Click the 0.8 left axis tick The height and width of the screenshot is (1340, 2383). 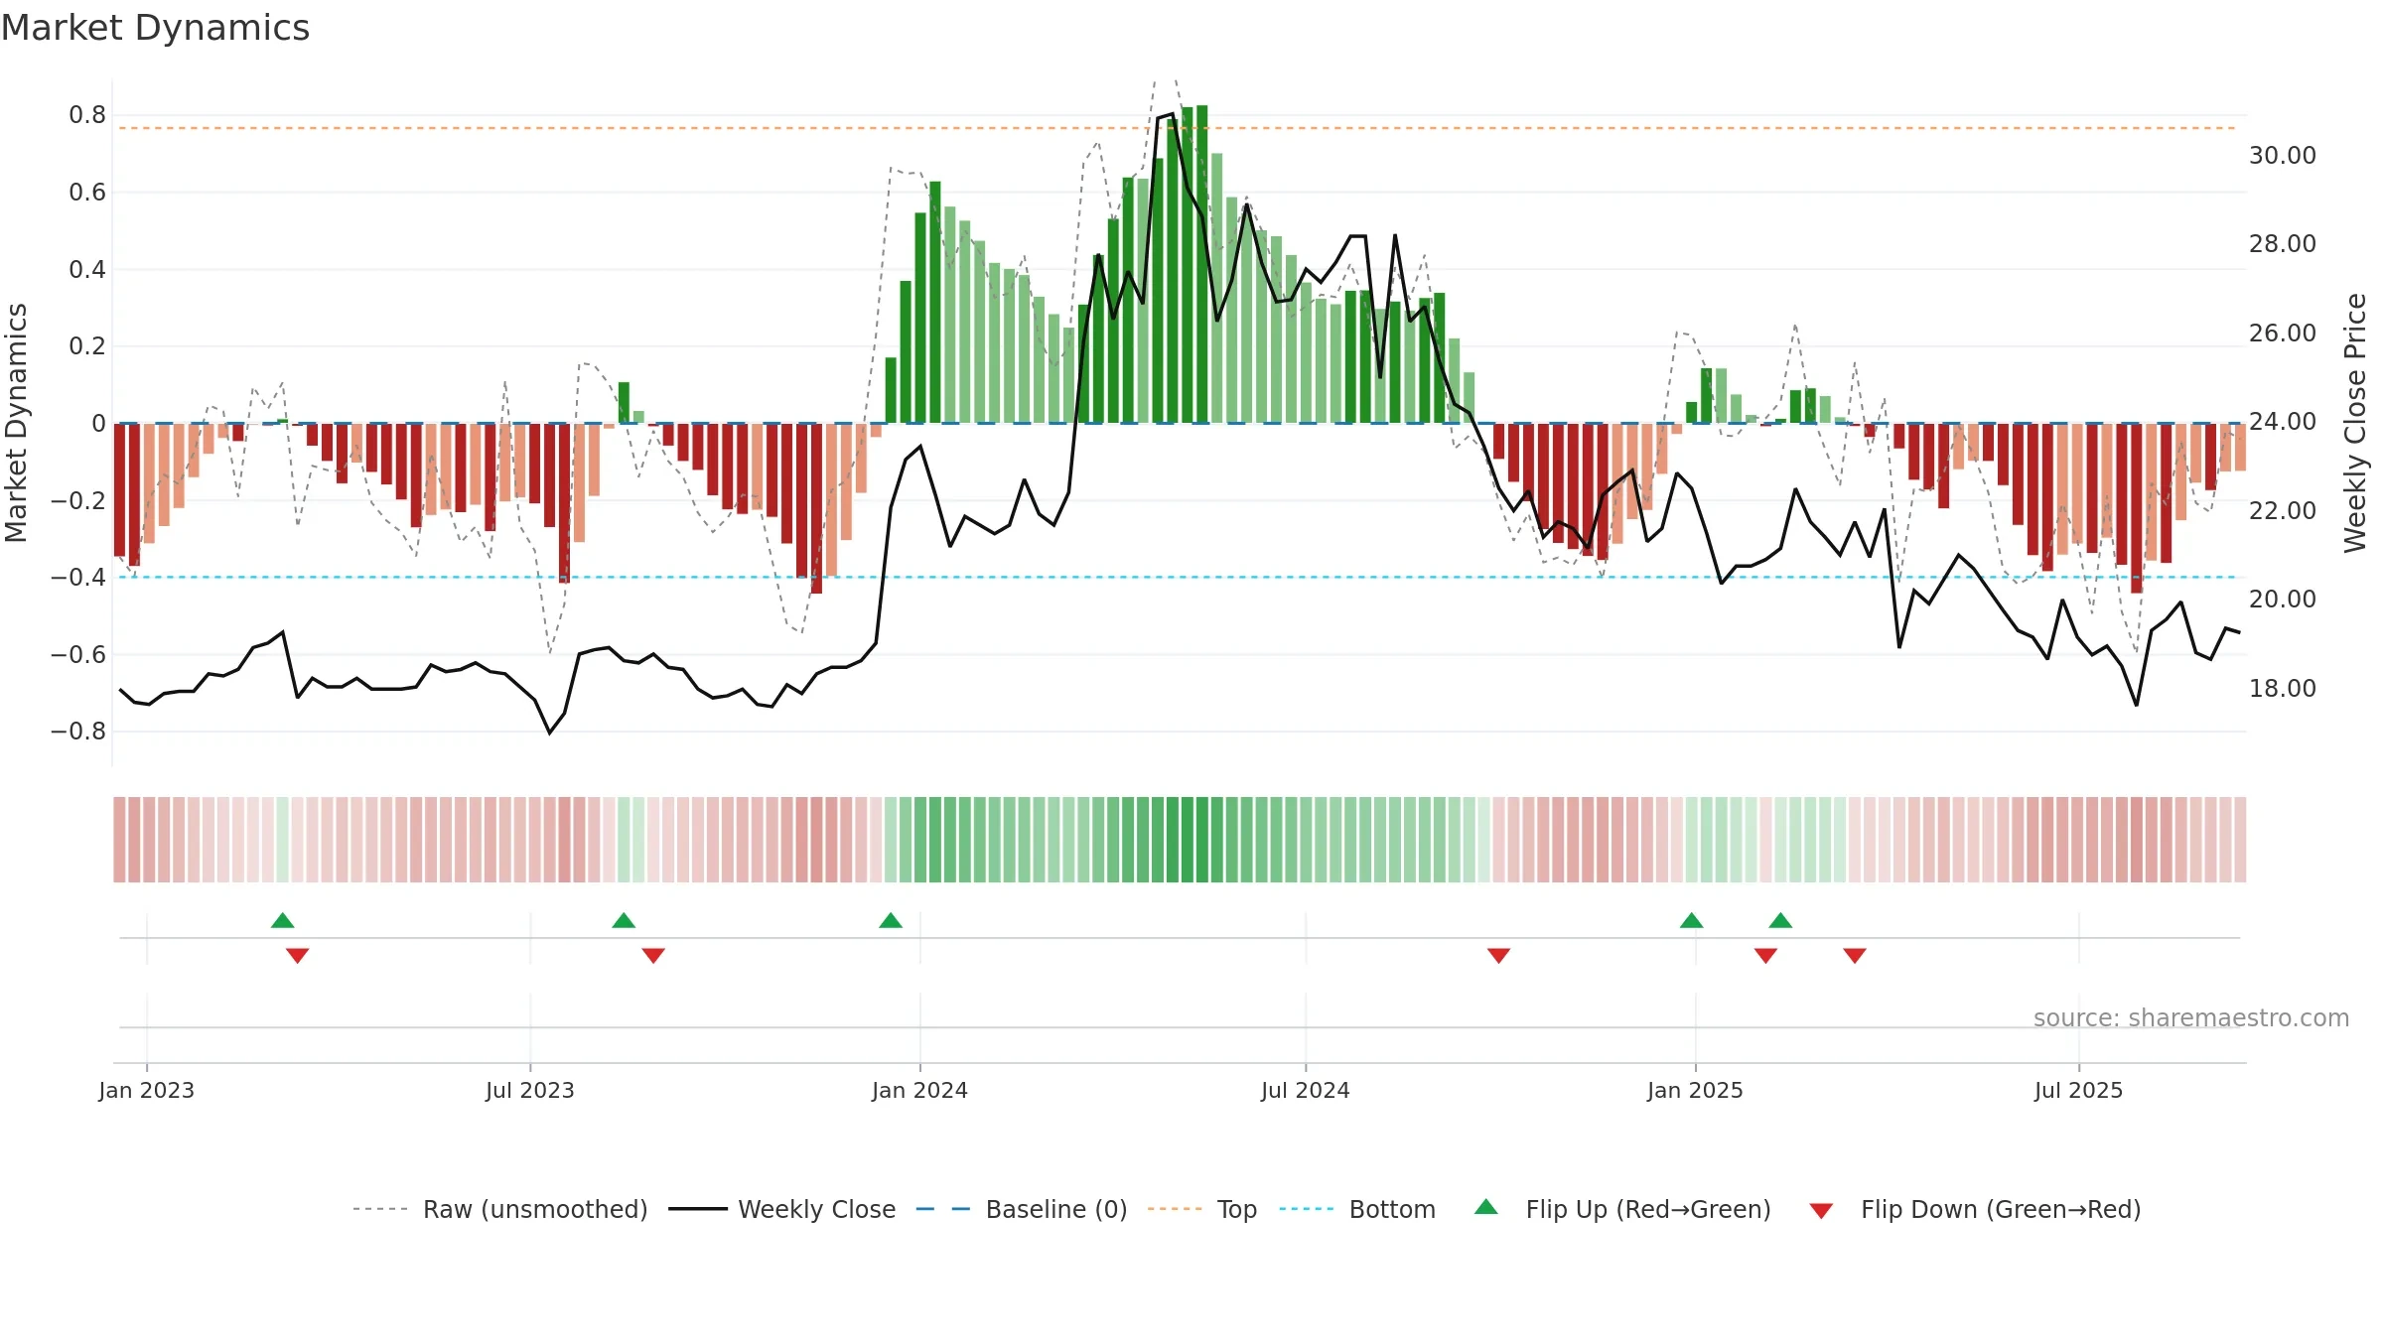pos(87,115)
